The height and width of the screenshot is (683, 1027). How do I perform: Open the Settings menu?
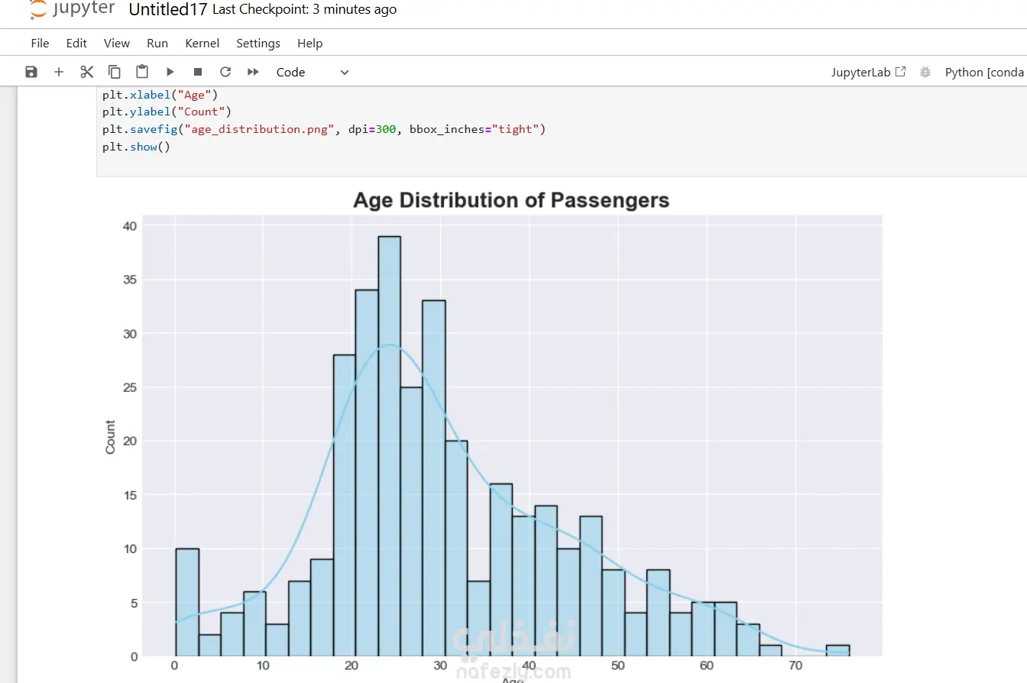pos(258,44)
